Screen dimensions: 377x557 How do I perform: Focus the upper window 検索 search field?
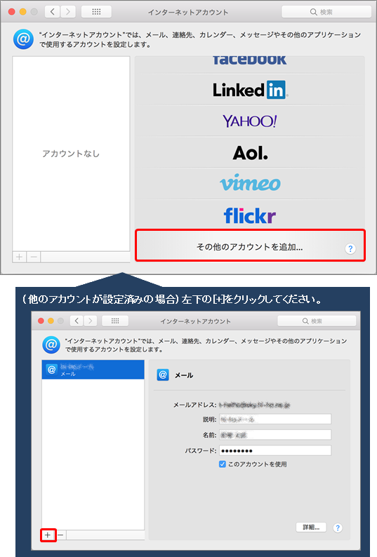tap(326, 12)
